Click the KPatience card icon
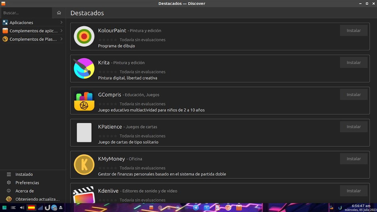 pos(84,133)
